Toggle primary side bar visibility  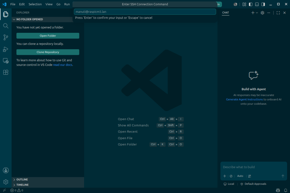(x=251, y=4)
